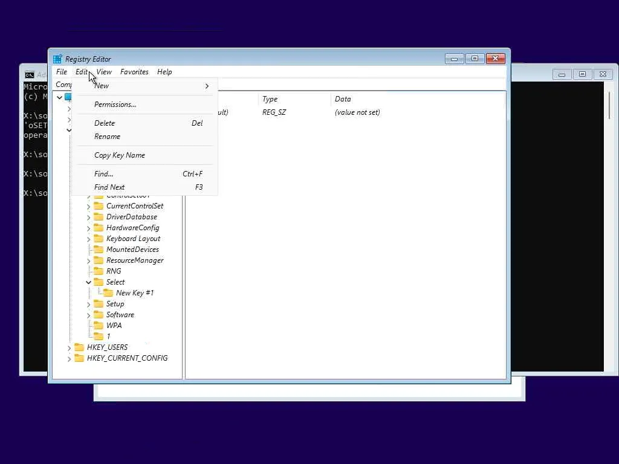Viewport: 619px width, 464px height.
Task: Select the New Key #1 key
Action: pos(135,293)
